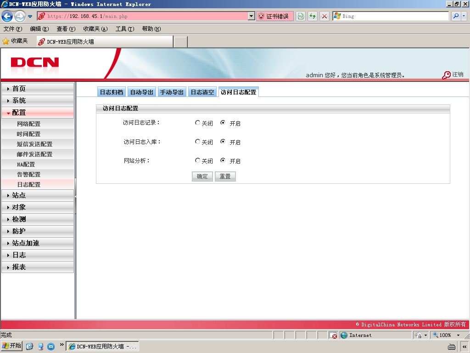Set 访问日志入库 to 开启

[223, 142]
